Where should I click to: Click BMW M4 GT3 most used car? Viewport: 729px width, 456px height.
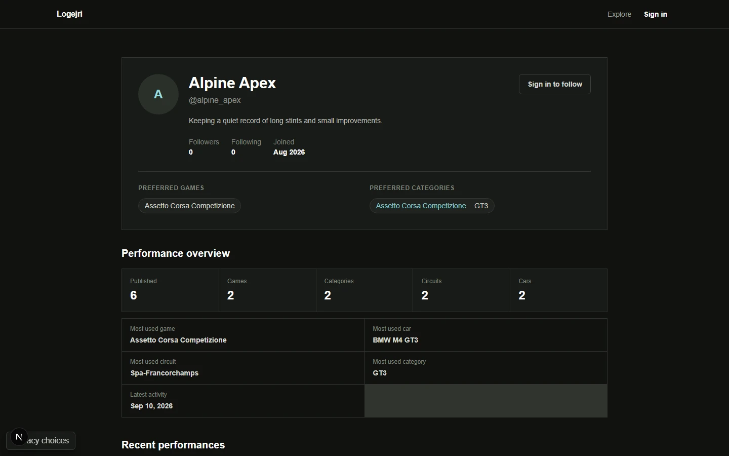point(395,340)
